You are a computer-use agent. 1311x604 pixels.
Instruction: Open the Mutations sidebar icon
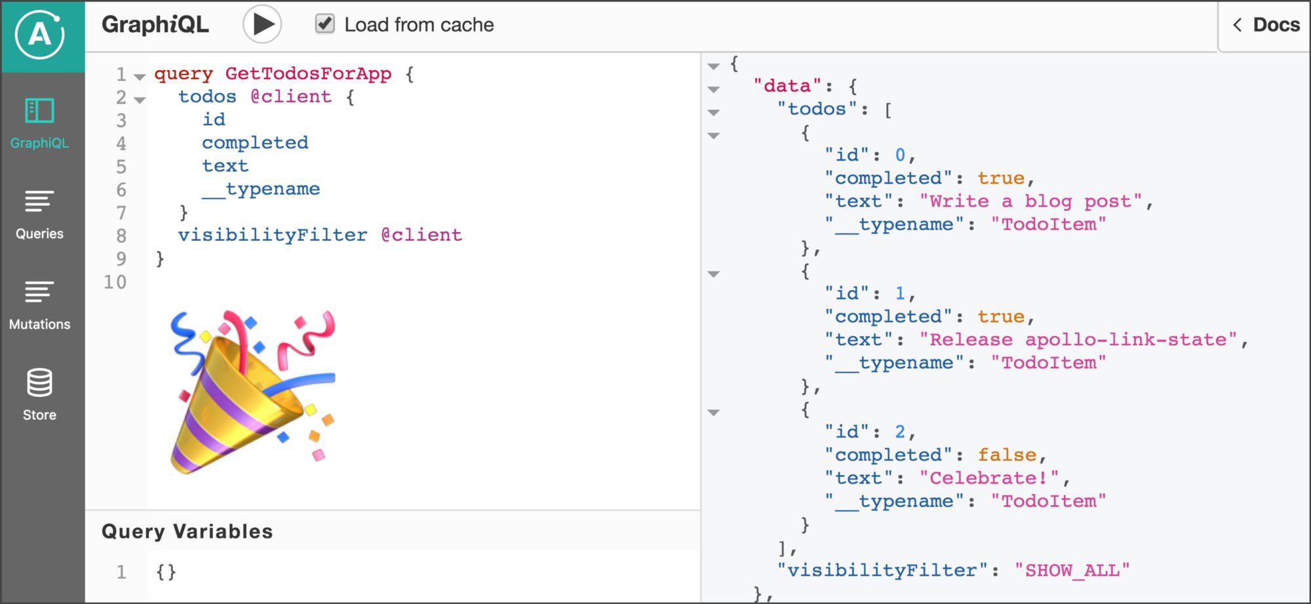pos(39,292)
